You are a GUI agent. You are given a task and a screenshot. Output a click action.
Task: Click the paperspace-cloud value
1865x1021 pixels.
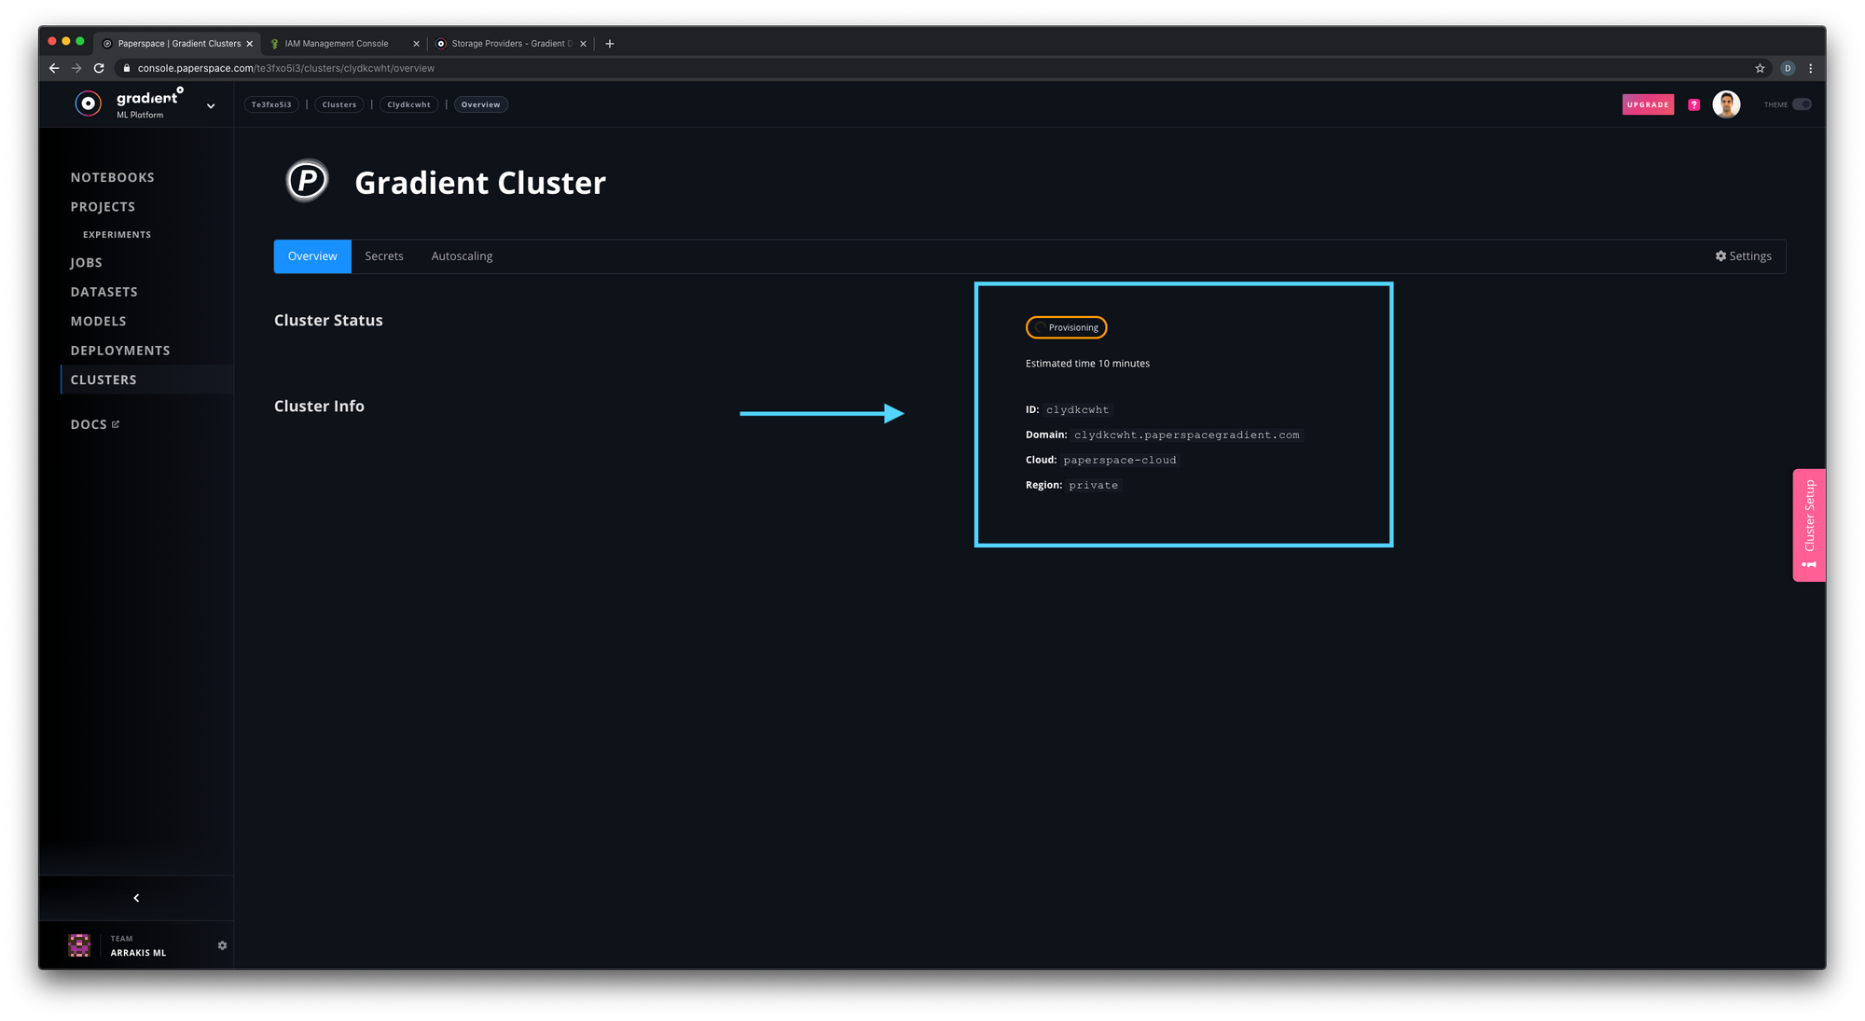coord(1120,461)
